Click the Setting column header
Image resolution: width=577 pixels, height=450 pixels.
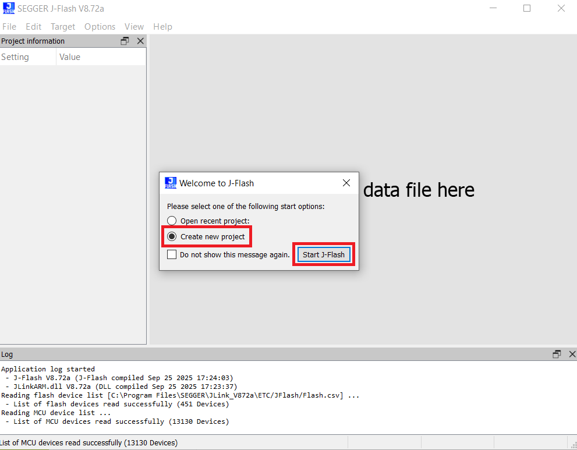[15, 56]
